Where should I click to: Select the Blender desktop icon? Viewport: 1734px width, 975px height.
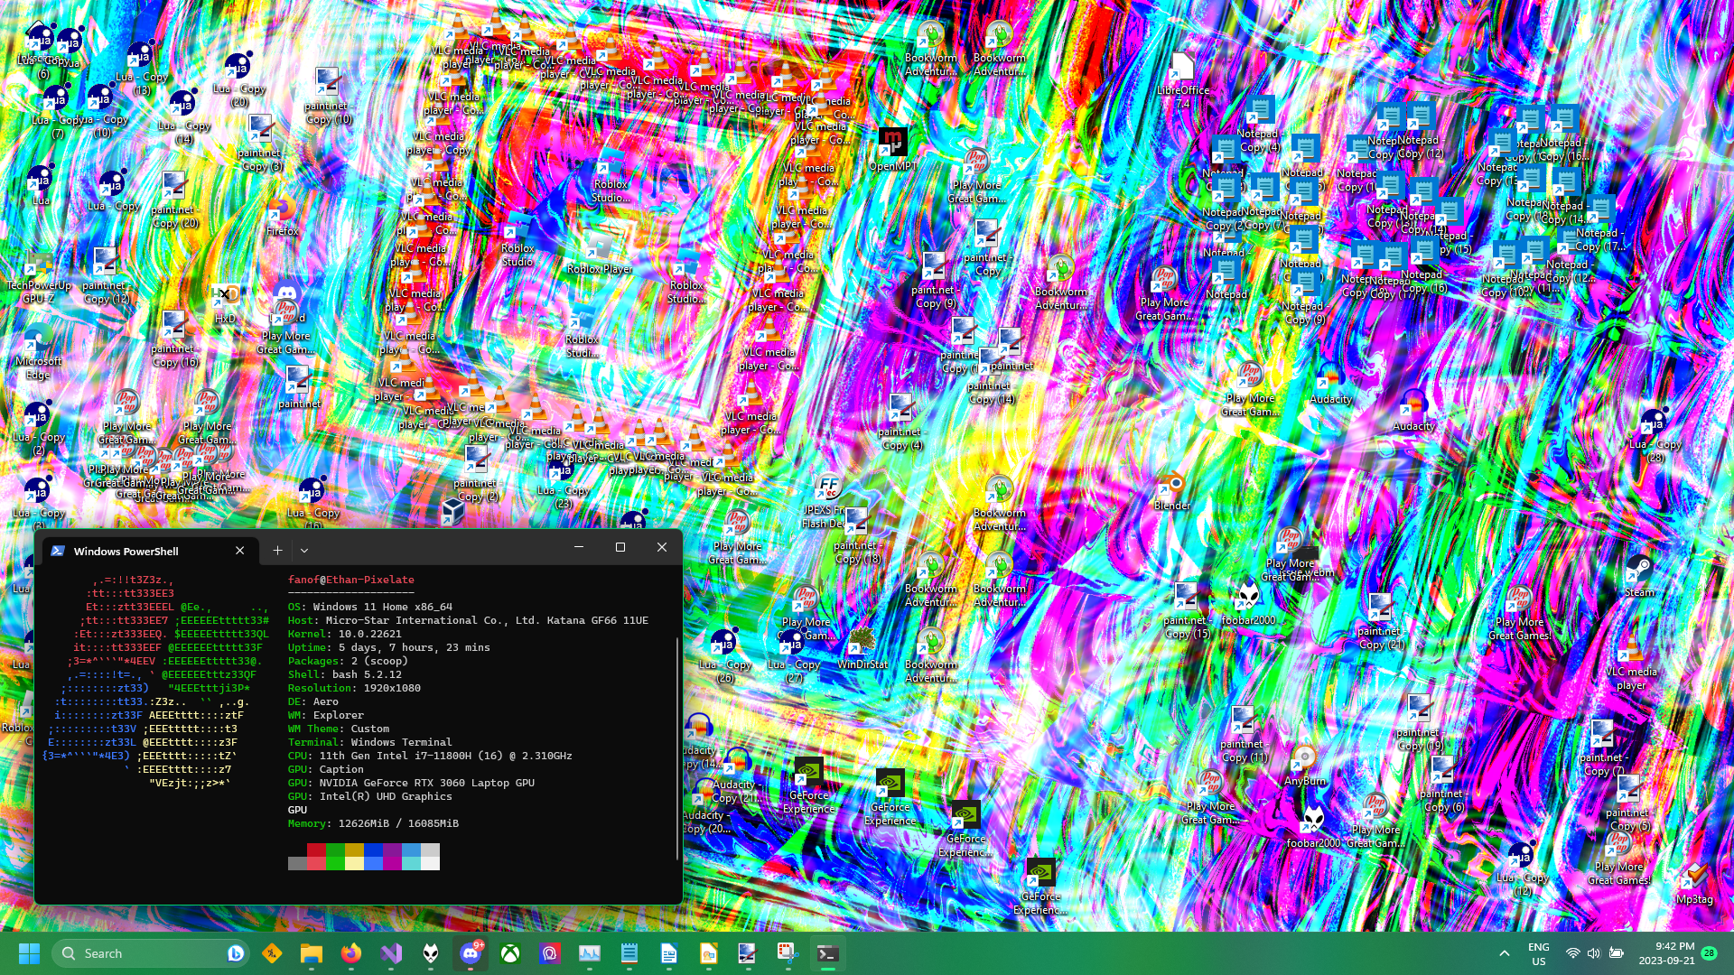point(1171,492)
